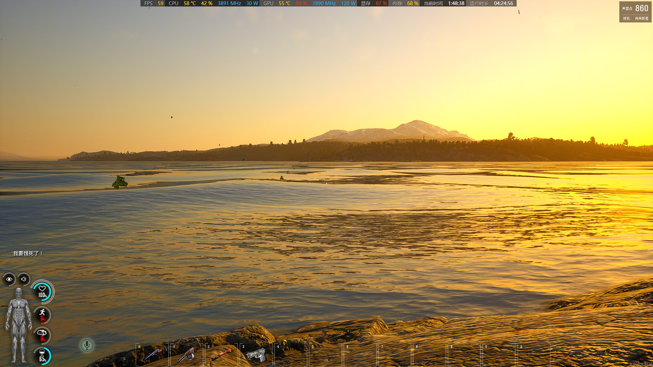Click the CPU power 30 W readout
Image resolution: width=653 pixels, height=367 pixels.
pyautogui.click(x=252, y=3)
